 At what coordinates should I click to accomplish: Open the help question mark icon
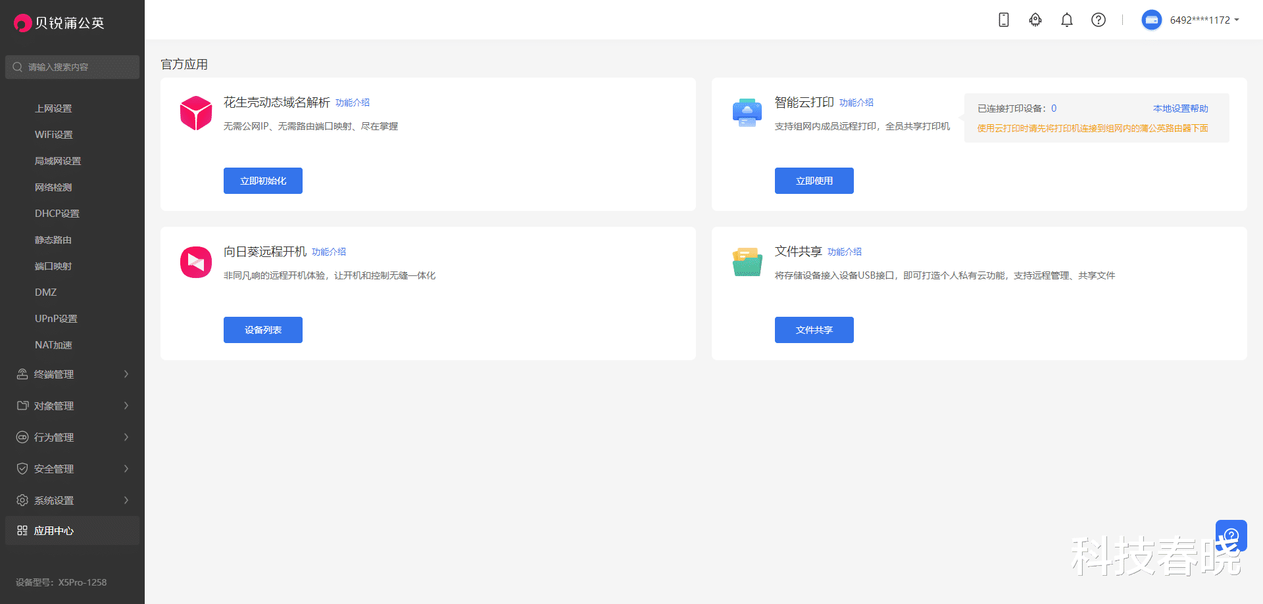point(1099,20)
